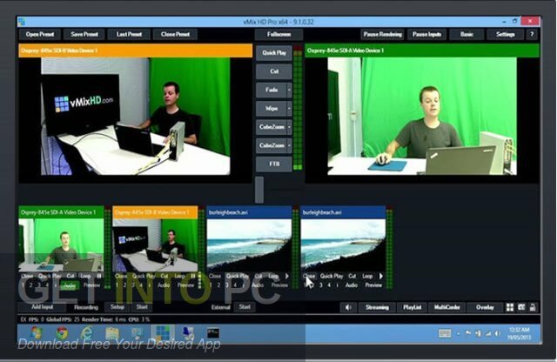The height and width of the screenshot is (362, 557).
Task: Open the Overlay panel
Action: coord(485,308)
